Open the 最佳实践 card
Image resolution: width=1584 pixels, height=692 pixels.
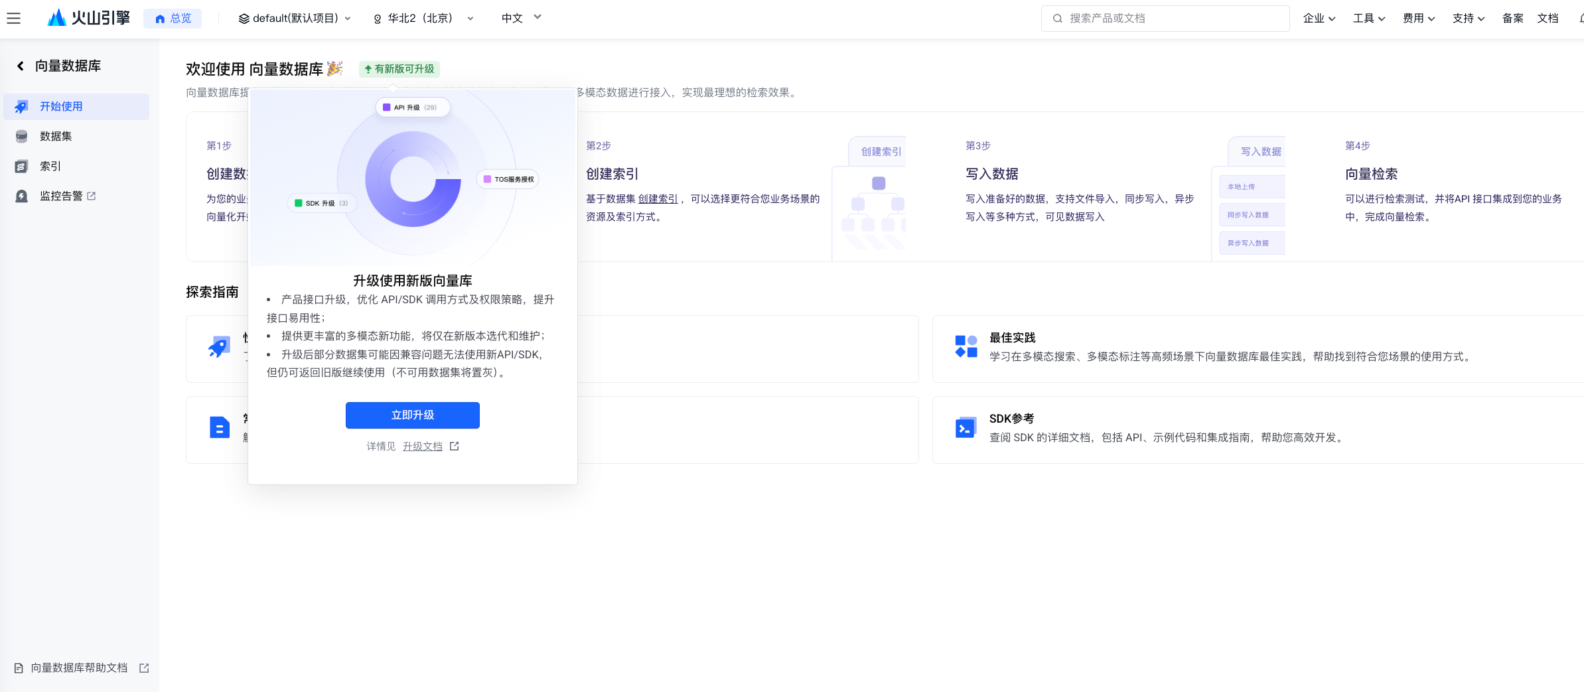1258,349
